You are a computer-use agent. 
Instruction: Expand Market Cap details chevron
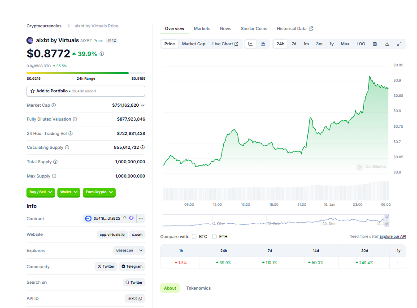[x=143, y=105]
